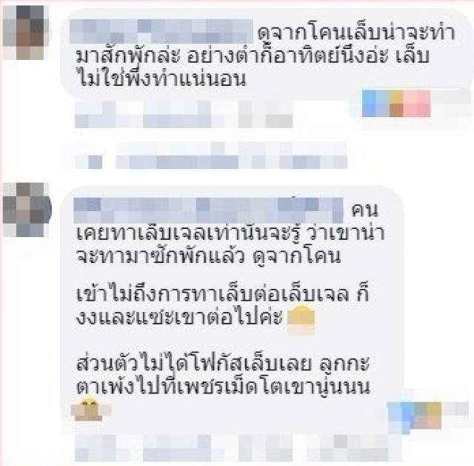Click the pink heart reaction on first comment
The width and height of the screenshot is (474, 466).
click(x=416, y=104)
